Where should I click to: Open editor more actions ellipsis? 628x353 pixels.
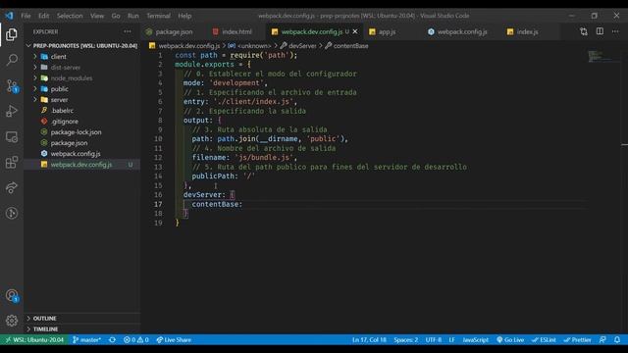(615, 31)
